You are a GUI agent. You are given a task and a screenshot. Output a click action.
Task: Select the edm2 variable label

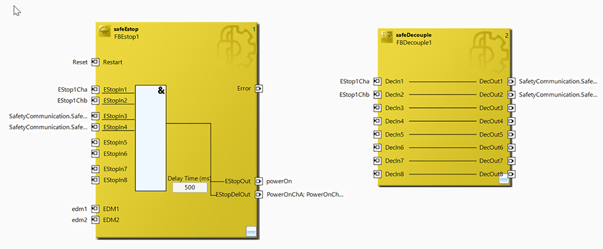[x=80, y=220]
